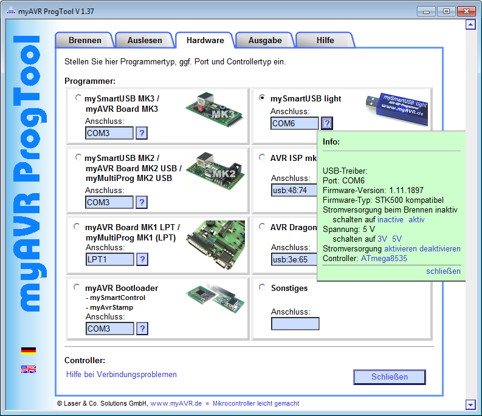The width and height of the screenshot is (482, 416).
Task: Select myAVR Bootloader radio button
Action: pos(77,287)
